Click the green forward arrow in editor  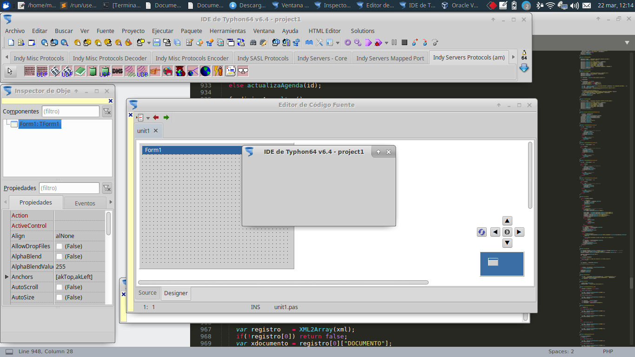[166, 118]
